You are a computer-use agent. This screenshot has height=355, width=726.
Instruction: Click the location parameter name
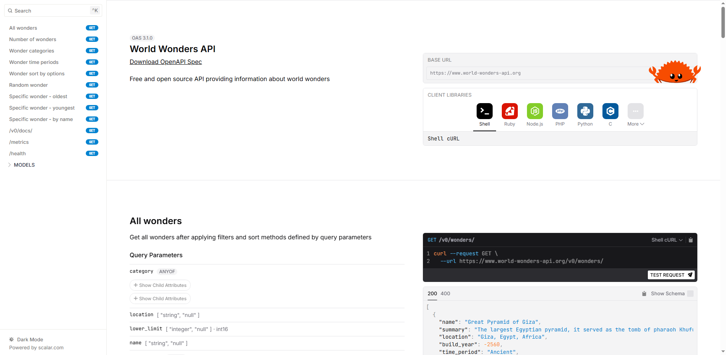[141, 315]
